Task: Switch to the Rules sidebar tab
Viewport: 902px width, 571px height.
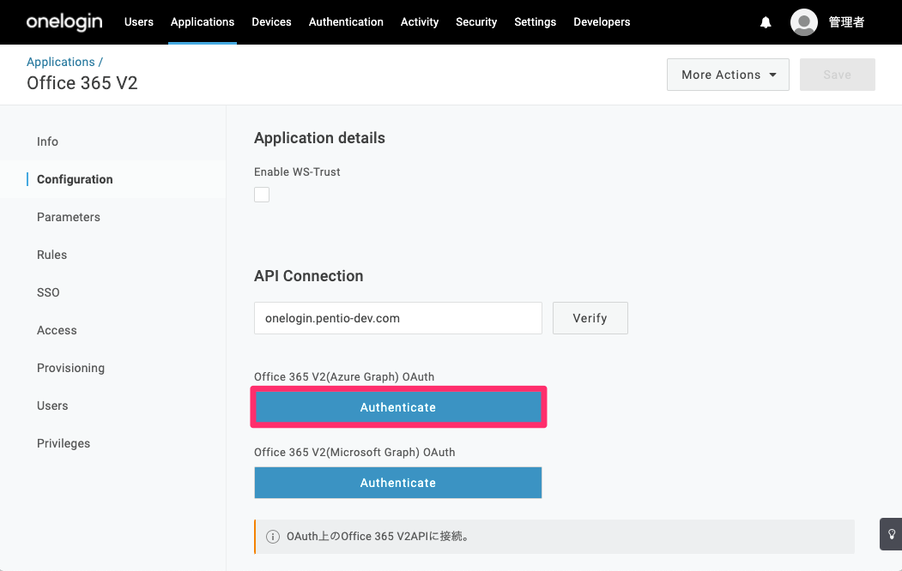Action: [51, 255]
